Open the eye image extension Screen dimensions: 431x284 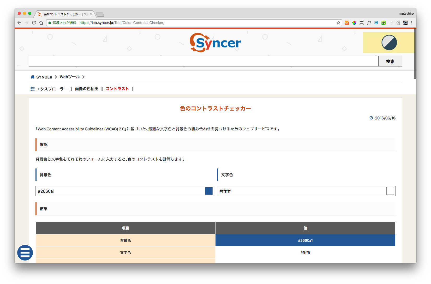(405, 23)
